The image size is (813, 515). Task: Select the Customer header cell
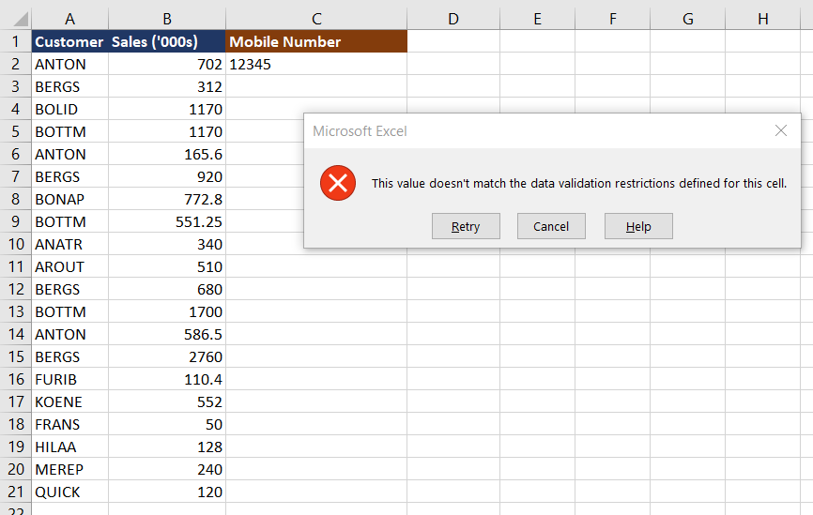pos(70,41)
